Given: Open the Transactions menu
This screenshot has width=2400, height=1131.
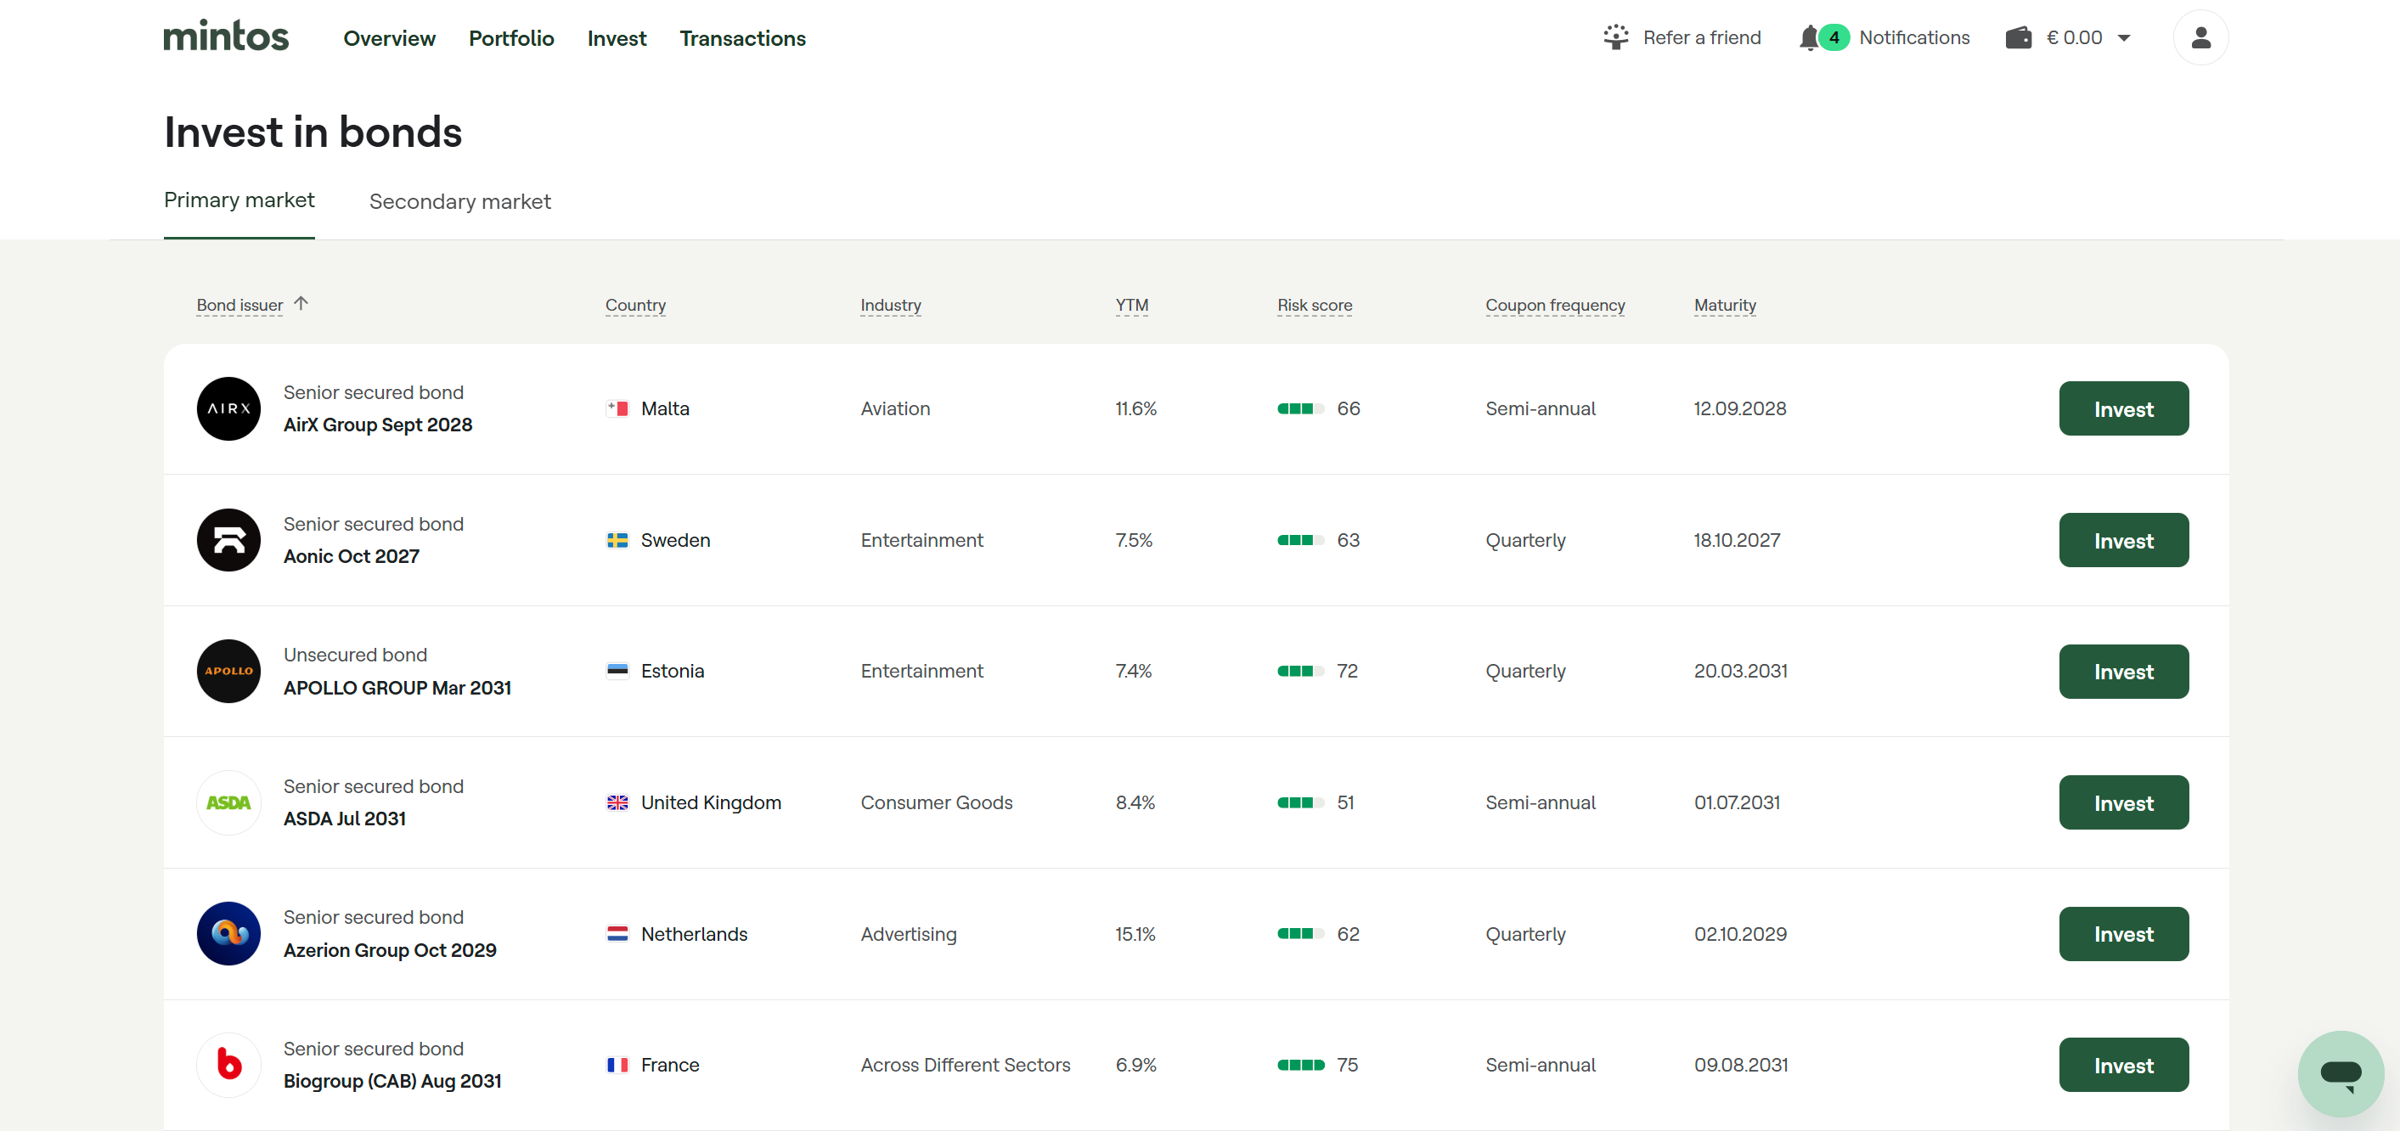Looking at the screenshot, I should [742, 38].
